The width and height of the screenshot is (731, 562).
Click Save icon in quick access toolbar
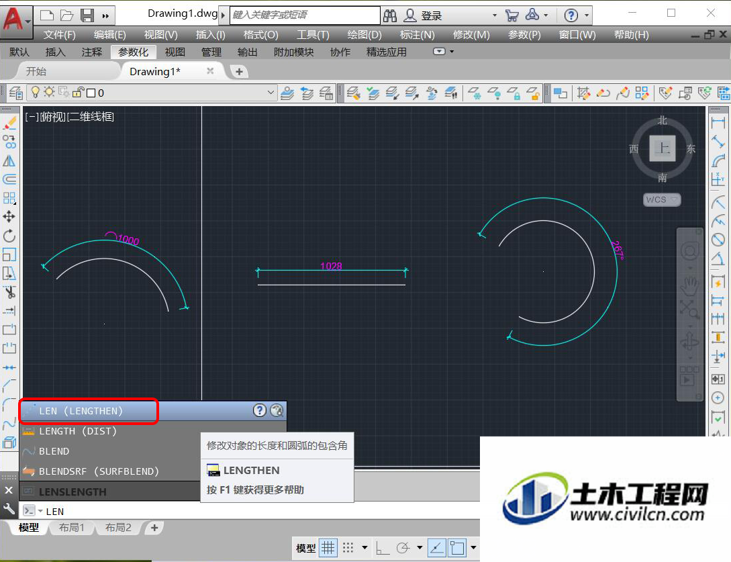(87, 15)
